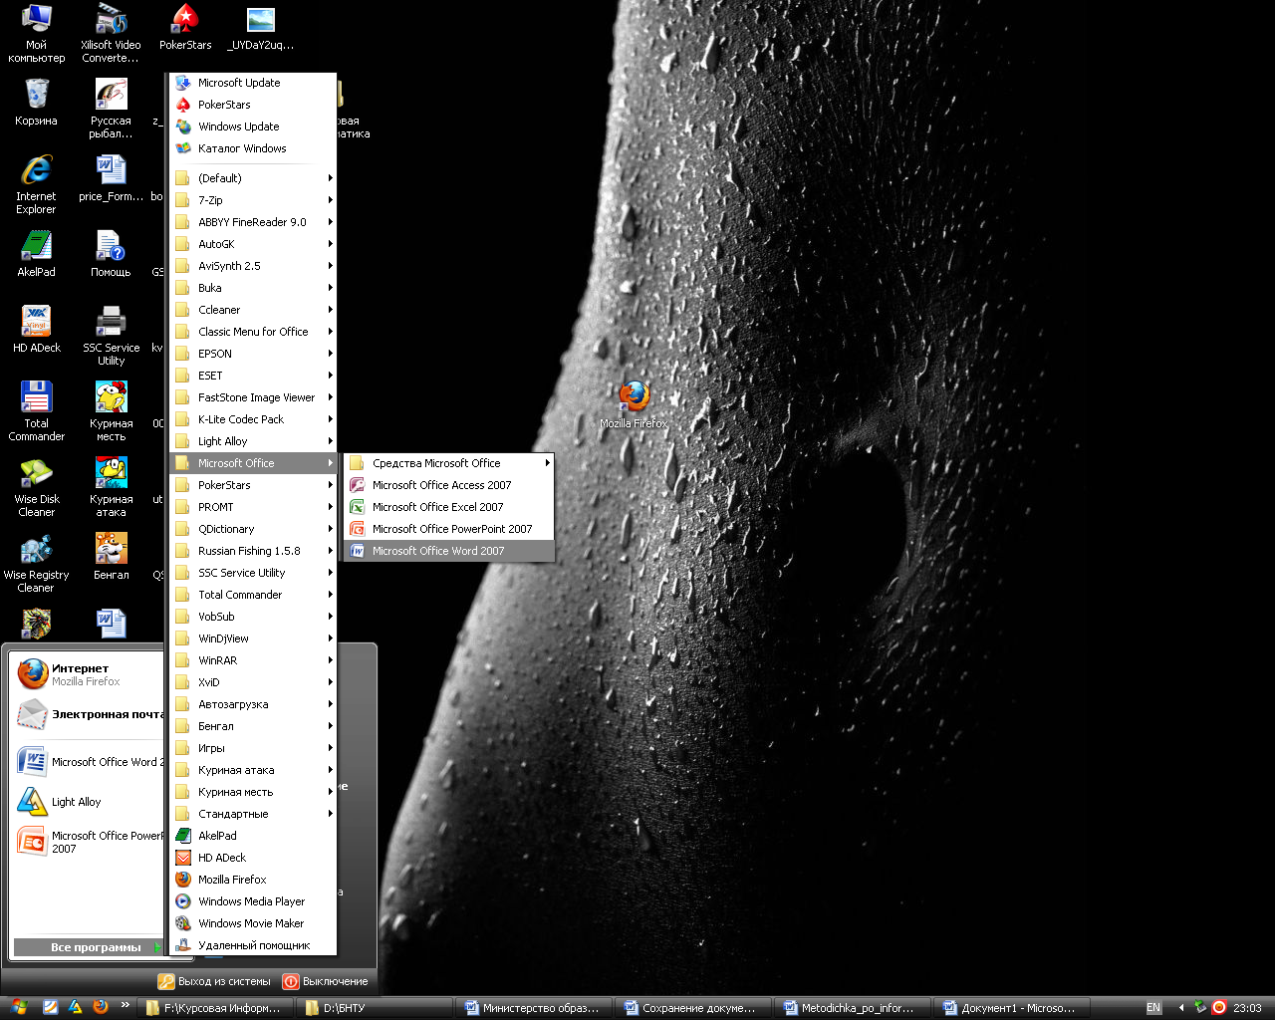Expand the AviSynth 2.5 submenu

(x=253, y=266)
